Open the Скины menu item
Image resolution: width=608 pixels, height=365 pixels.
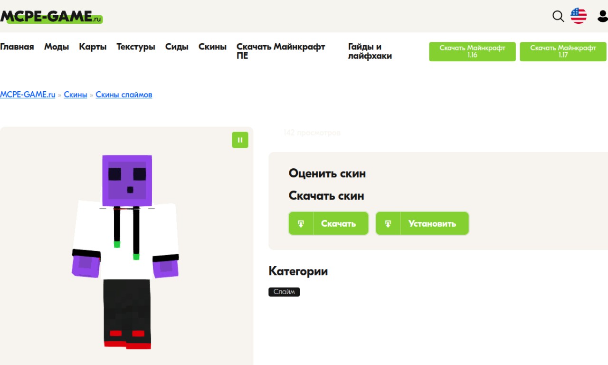212,47
